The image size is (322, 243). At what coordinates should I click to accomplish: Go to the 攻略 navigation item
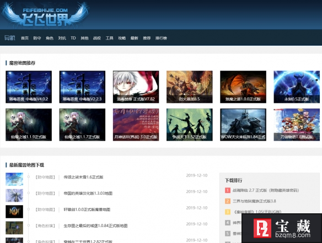[122, 38]
